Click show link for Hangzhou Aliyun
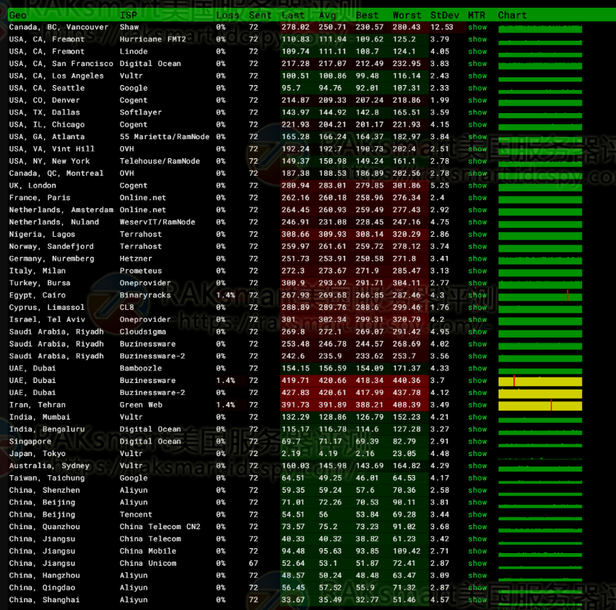 pyautogui.click(x=478, y=576)
